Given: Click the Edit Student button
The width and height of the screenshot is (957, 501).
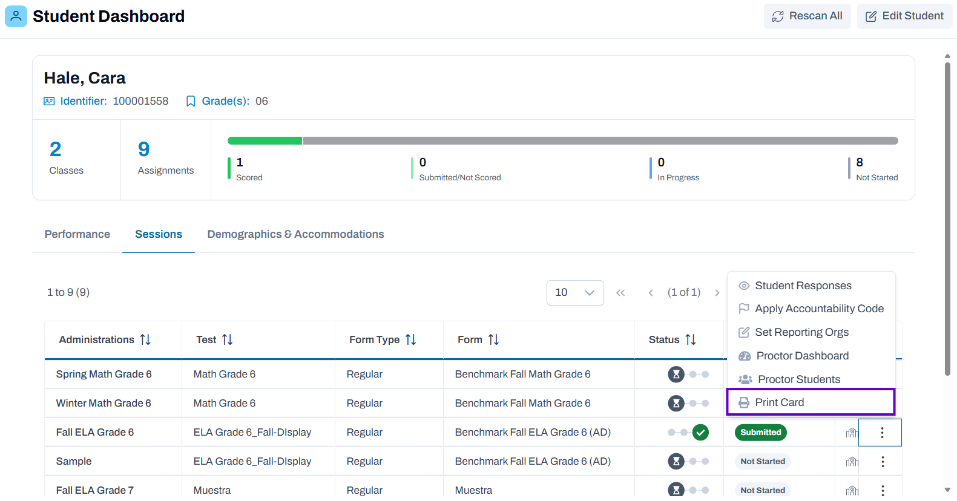Looking at the screenshot, I should pyautogui.click(x=904, y=16).
